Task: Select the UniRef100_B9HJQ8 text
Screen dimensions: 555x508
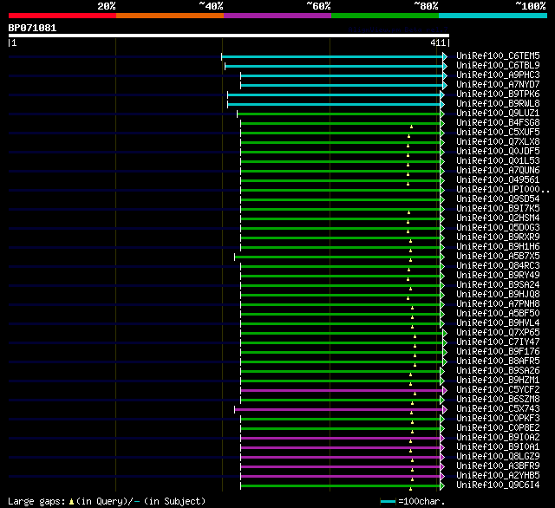Action: point(498,295)
